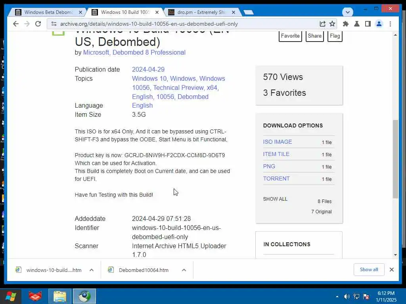Click SHOW ALL download files
This screenshot has width=406, height=304.
click(275, 199)
